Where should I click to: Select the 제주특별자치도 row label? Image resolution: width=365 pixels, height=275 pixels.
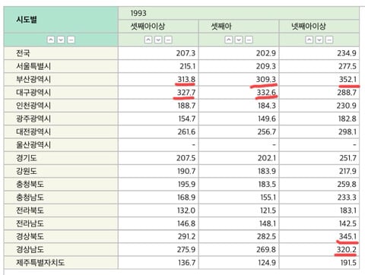40,263
